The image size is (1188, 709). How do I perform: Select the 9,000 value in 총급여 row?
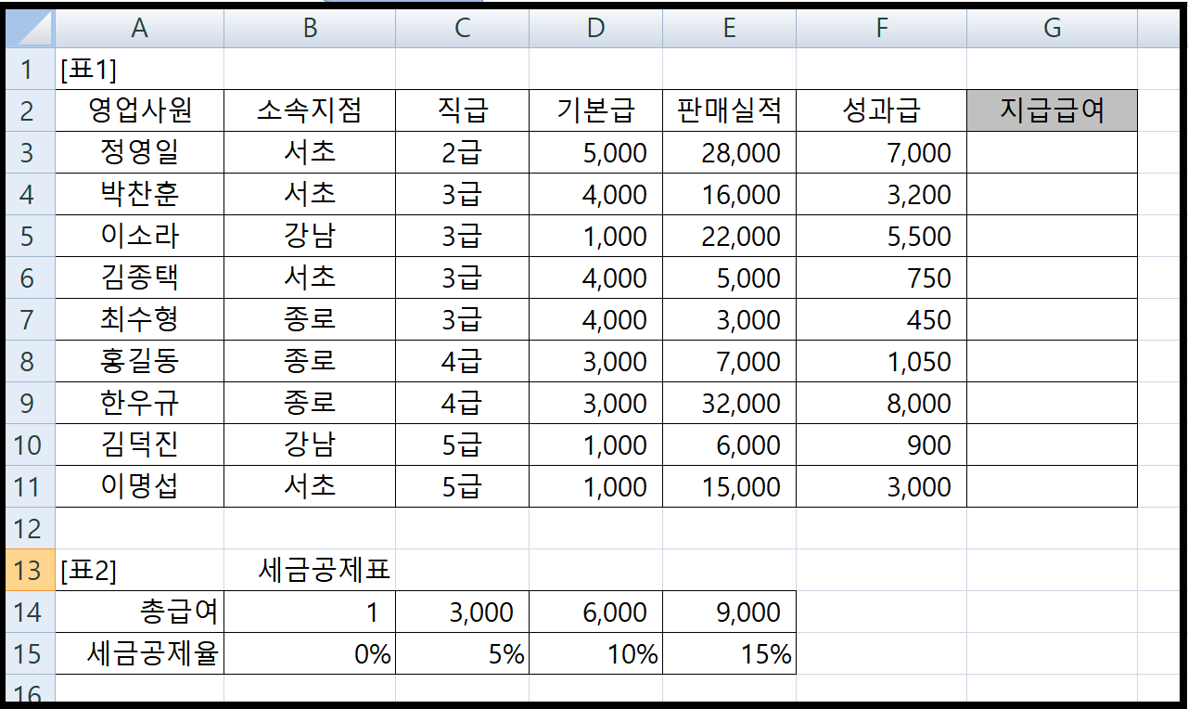pyautogui.click(x=729, y=612)
